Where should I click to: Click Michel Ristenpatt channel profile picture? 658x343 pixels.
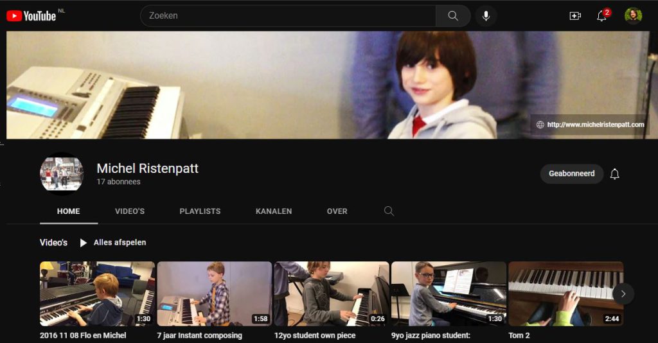pos(62,173)
